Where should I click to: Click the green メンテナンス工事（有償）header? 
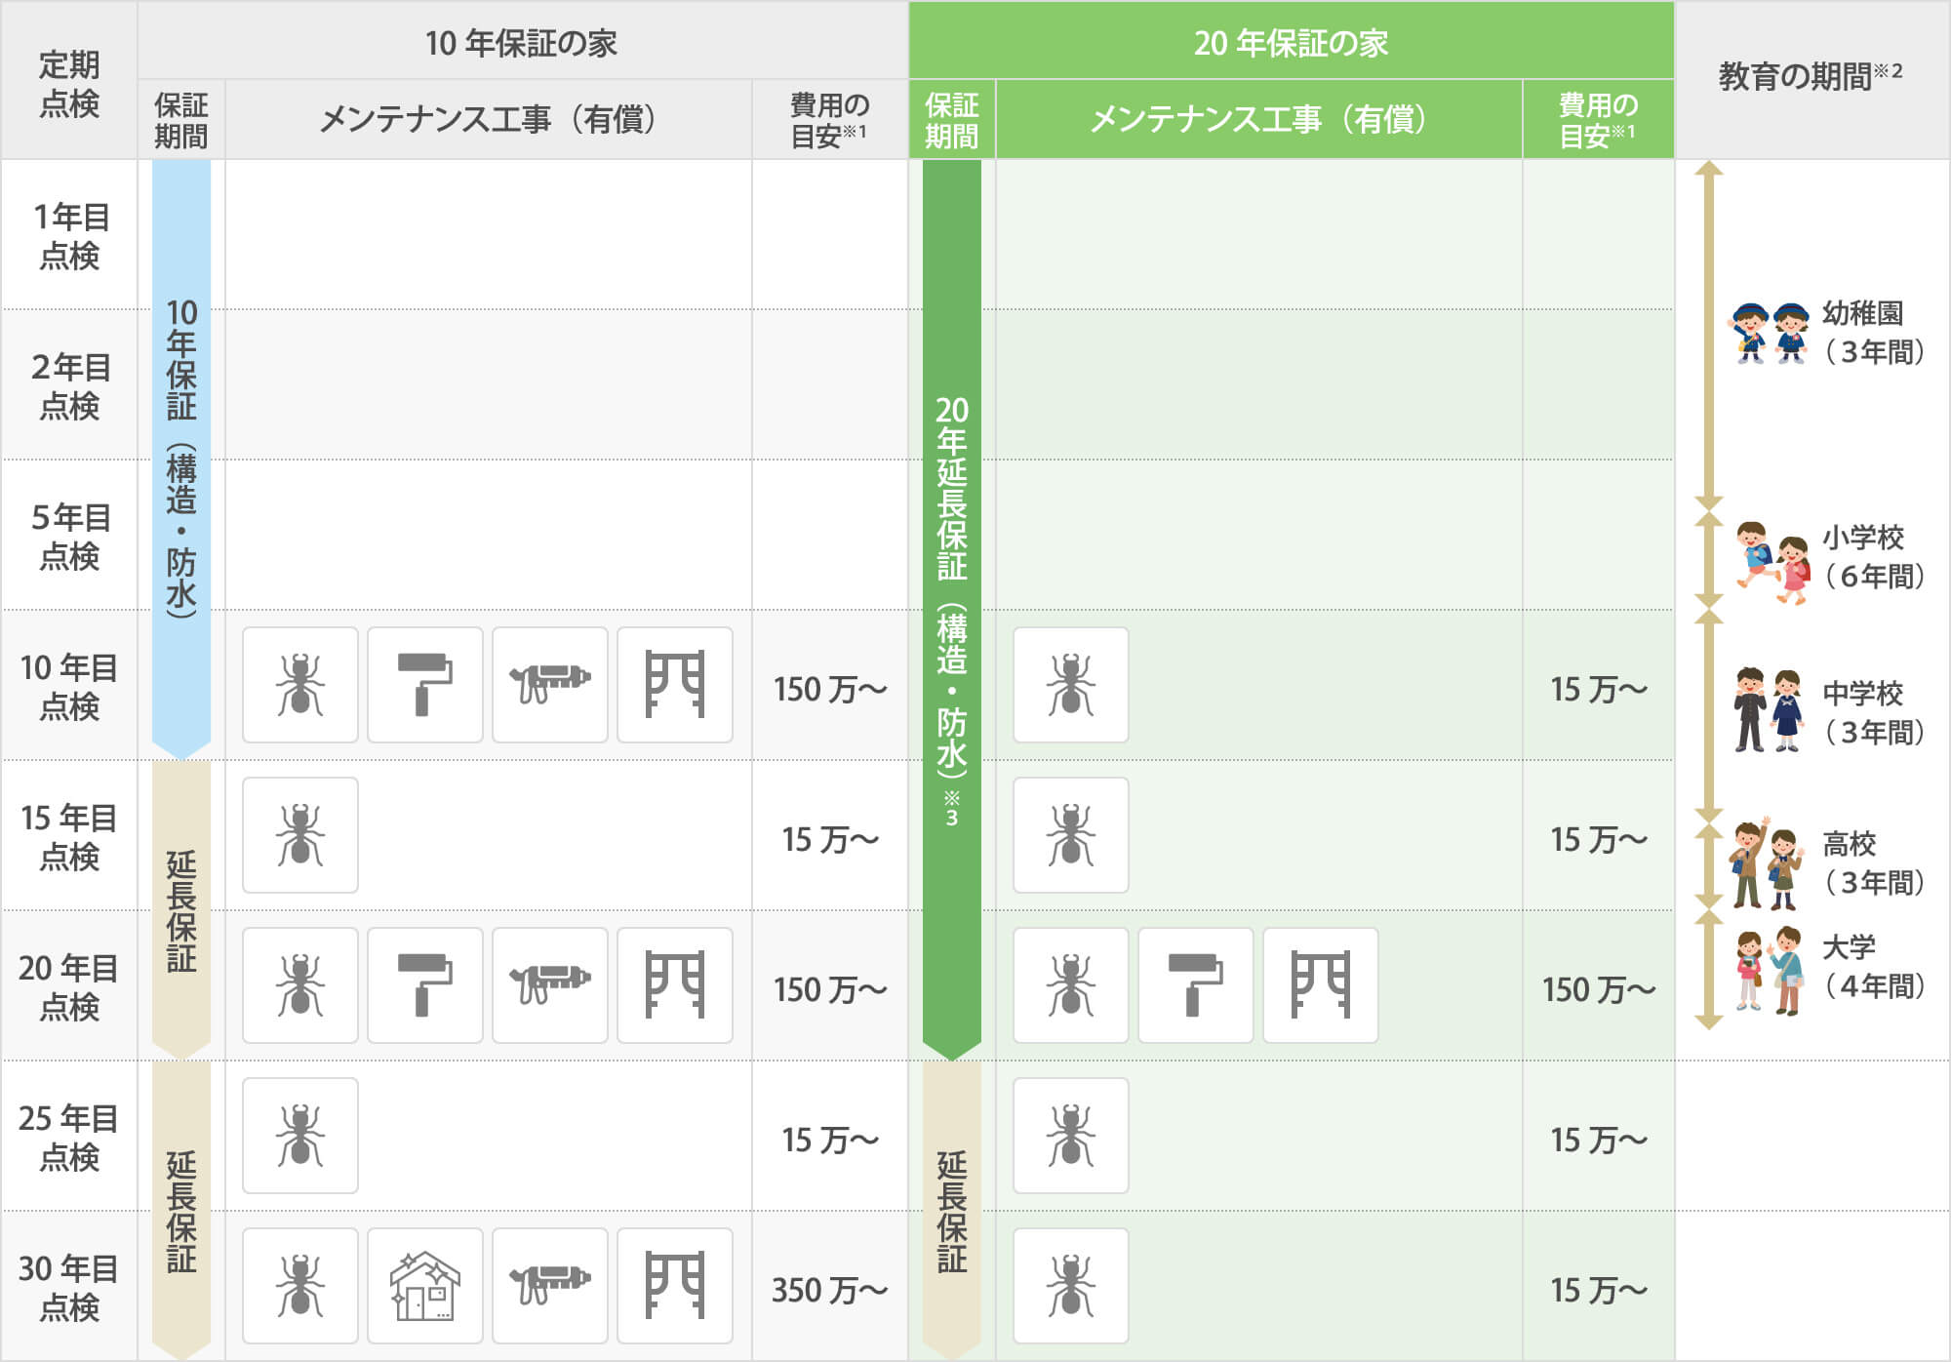(1258, 119)
